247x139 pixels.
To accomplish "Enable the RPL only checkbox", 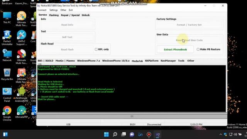I will [x=96, y=49].
